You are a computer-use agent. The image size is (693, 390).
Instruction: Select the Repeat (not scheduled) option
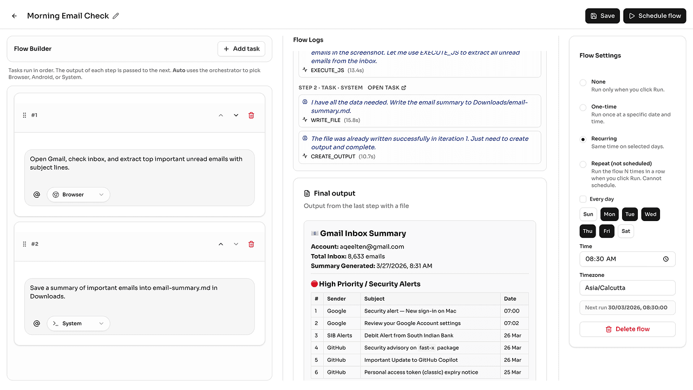click(x=583, y=165)
